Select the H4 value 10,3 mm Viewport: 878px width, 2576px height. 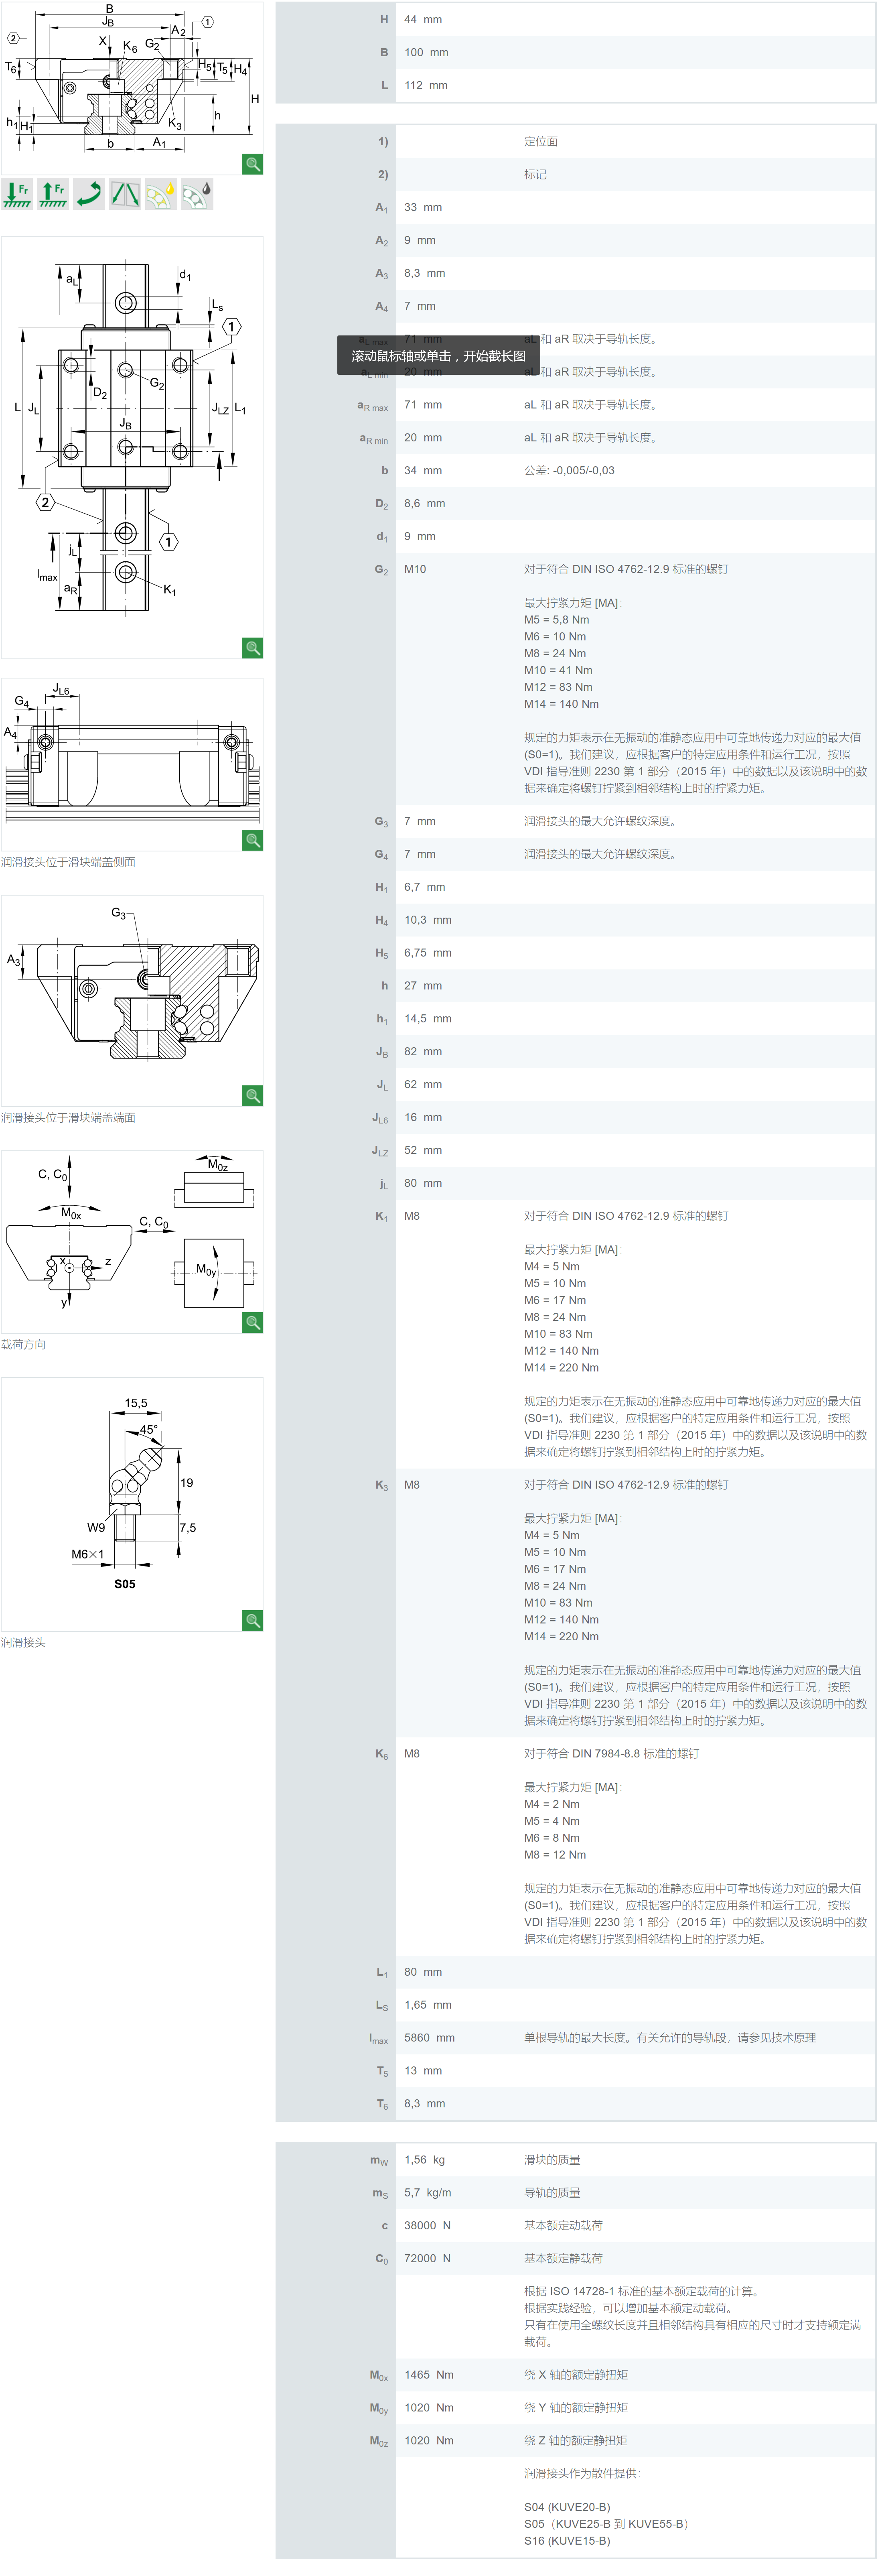(x=428, y=920)
